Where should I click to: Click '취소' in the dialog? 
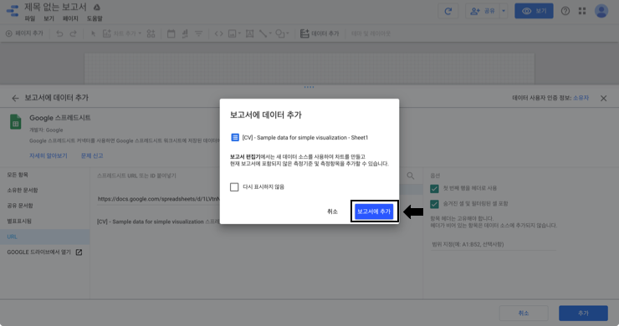click(332, 211)
